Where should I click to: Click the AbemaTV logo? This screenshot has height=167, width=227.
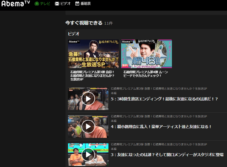click(16, 4)
